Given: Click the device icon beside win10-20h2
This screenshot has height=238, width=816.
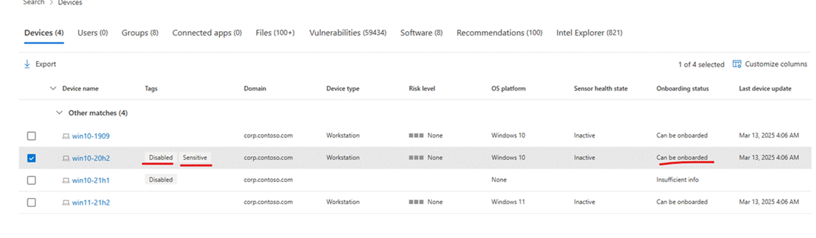Looking at the screenshot, I should coord(66,158).
